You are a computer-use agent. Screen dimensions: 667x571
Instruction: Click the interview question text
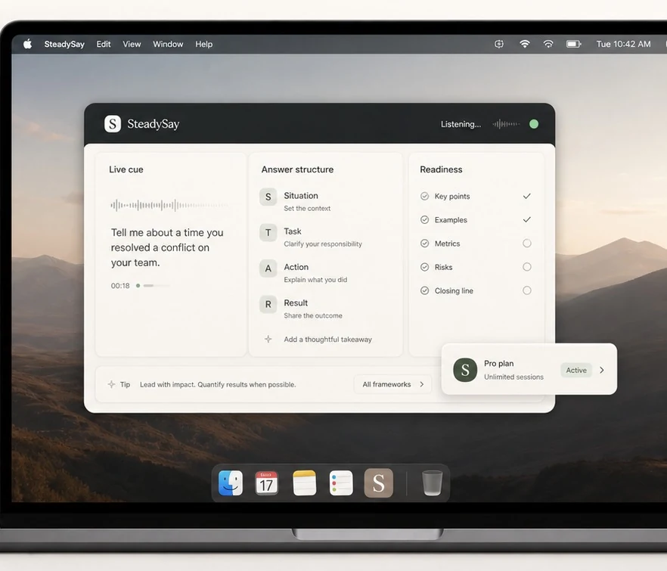pyautogui.click(x=167, y=247)
